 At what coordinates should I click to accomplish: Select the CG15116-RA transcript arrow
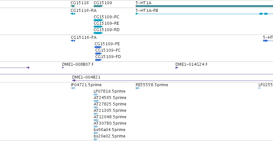(73, 14)
